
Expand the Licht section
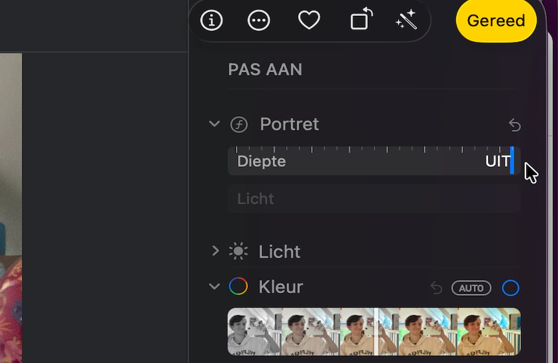(215, 251)
